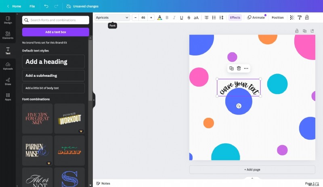Duplicate the selected text element
Image resolution: width=323 pixels, height=187 pixels.
click(x=231, y=68)
